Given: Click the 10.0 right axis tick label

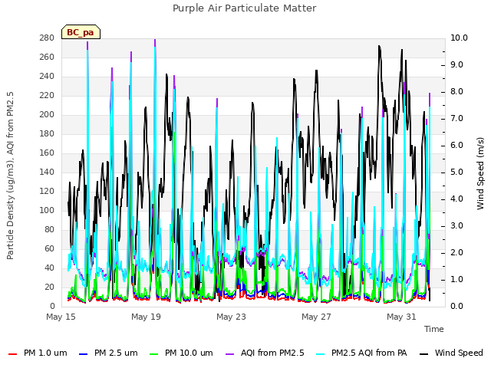Looking at the screenshot, I should tap(459, 38).
